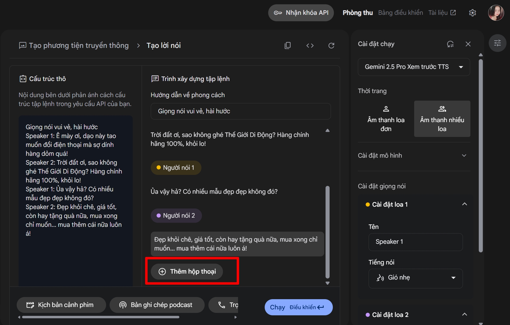Click the dialog list scroll down arrow
The width and height of the screenshot is (510, 325).
[327, 283]
